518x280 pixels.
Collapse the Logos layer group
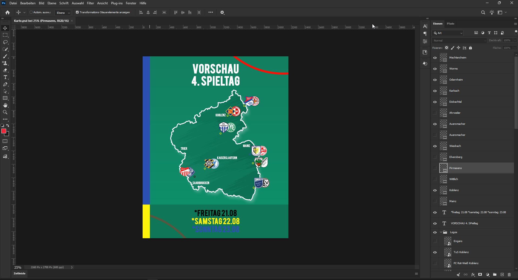point(441,232)
